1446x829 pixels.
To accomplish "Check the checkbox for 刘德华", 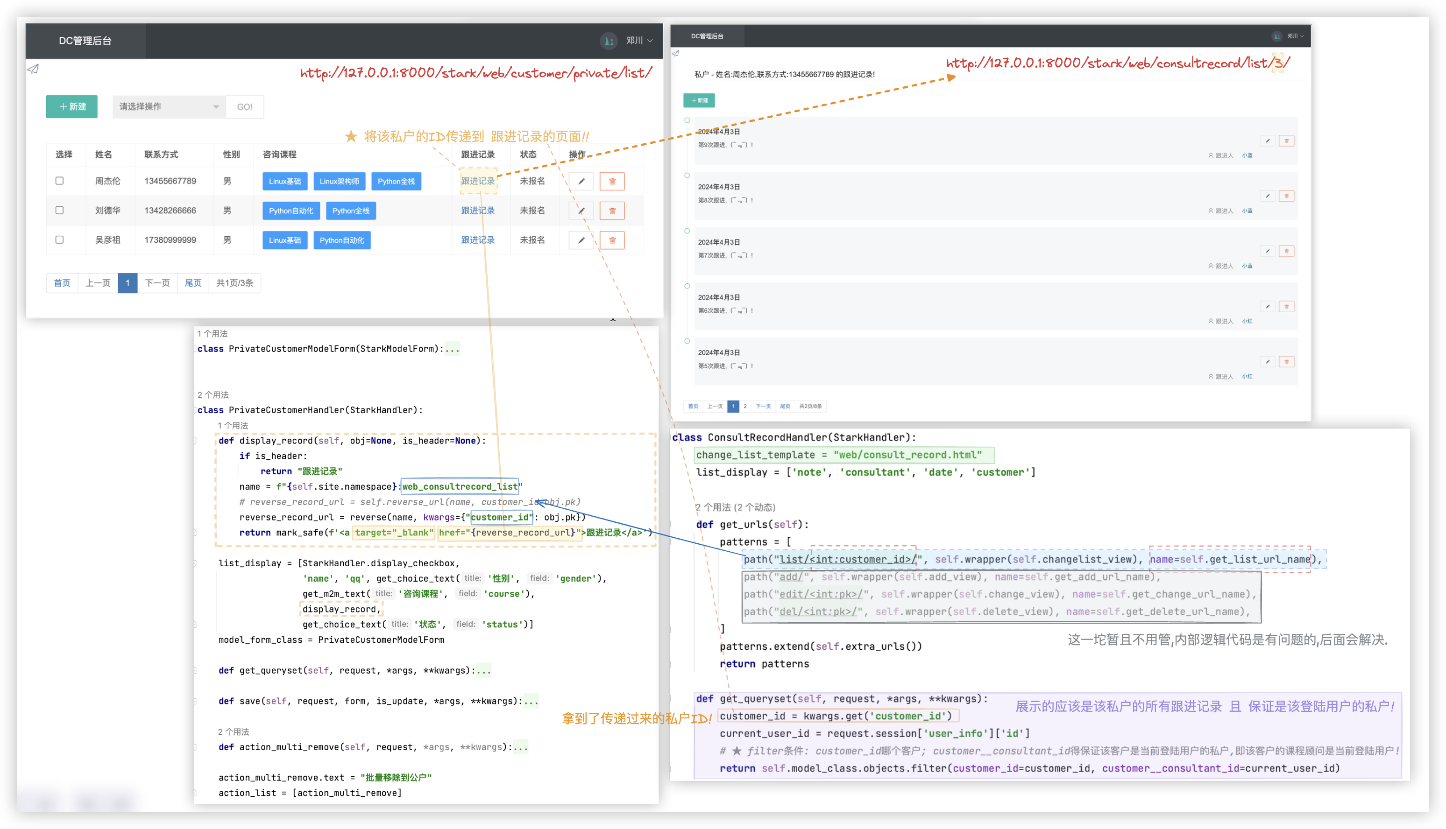I will pyautogui.click(x=59, y=210).
